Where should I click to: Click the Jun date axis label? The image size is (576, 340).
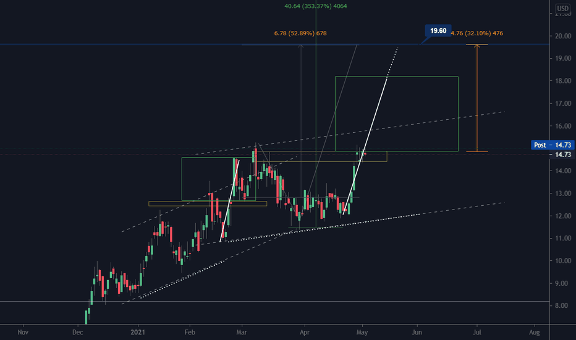tap(417, 333)
